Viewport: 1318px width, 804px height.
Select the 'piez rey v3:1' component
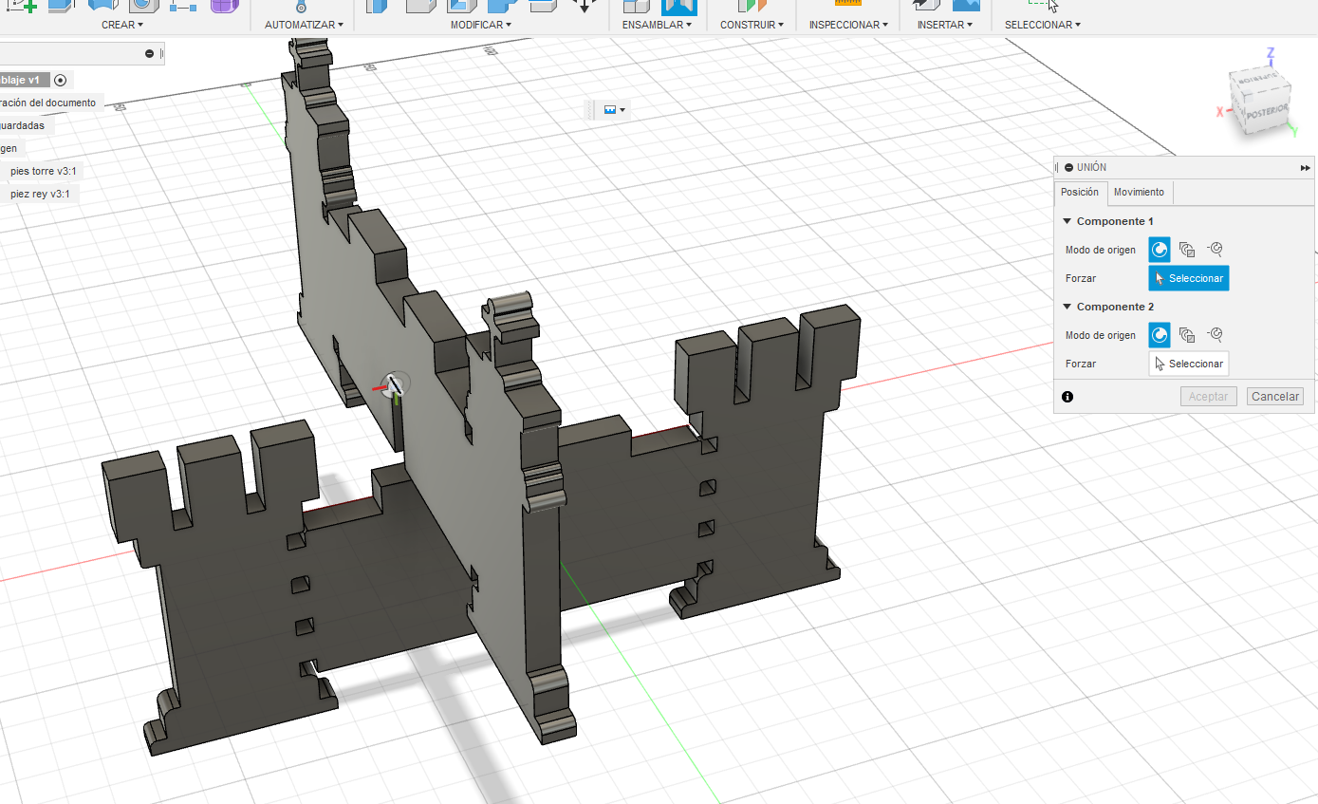point(39,194)
